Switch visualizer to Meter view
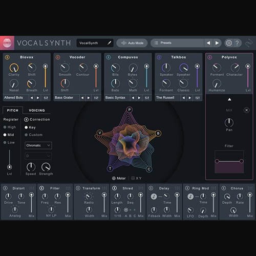The width and height of the screenshot is (256, 256). (x=119, y=178)
